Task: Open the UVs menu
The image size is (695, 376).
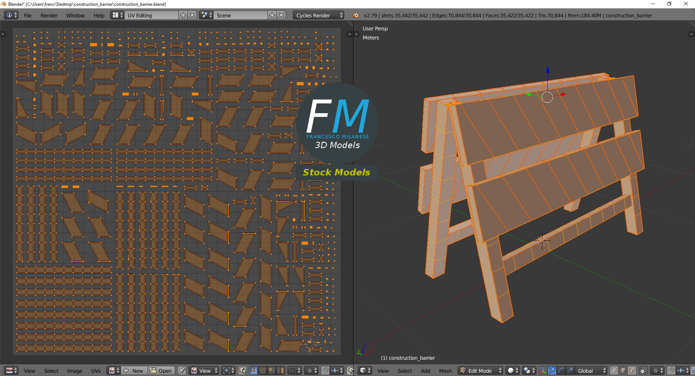Action: click(96, 371)
